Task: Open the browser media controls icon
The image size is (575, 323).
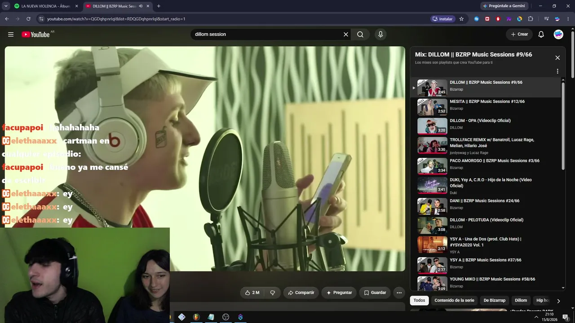Action: click(546, 19)
